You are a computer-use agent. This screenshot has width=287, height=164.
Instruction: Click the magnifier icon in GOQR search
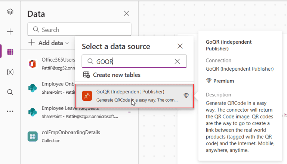90,61
